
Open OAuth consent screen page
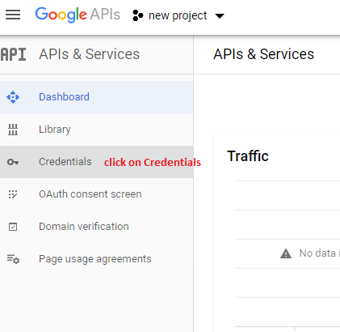97,194
